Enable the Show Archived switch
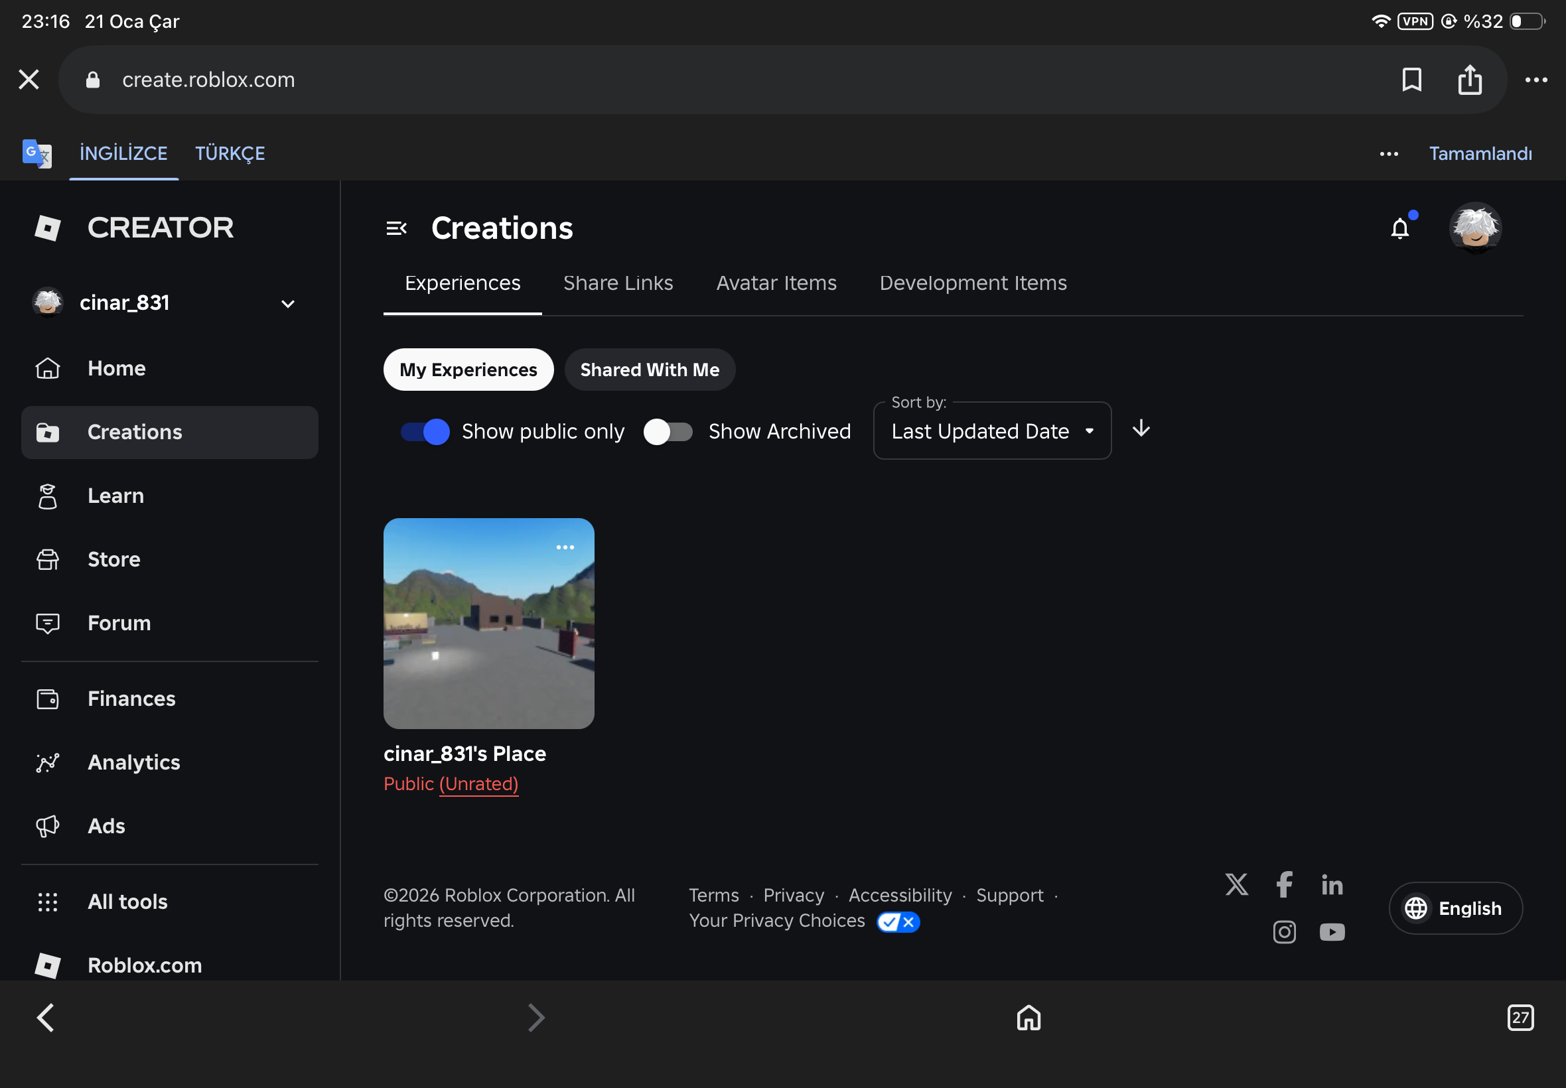Viewport: 1566px width, 1088px height. tap(668, 431)
